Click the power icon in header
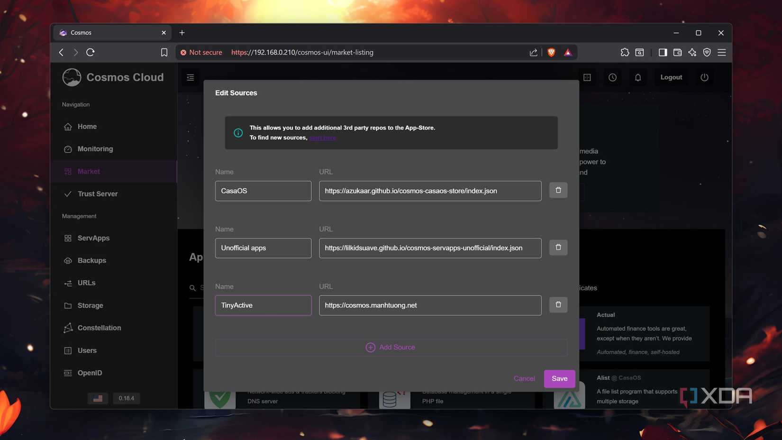The image size is (782, 440). coord(704,77)
